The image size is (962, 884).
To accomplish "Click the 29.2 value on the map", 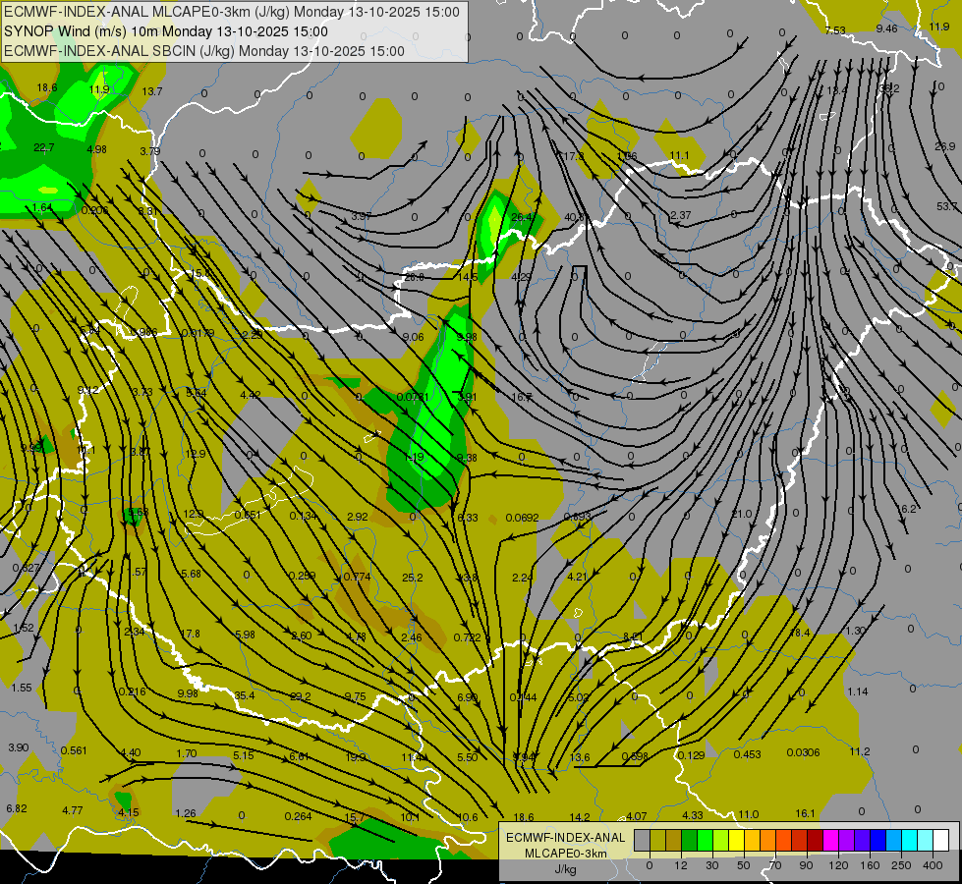I will (x=300, y=696).
